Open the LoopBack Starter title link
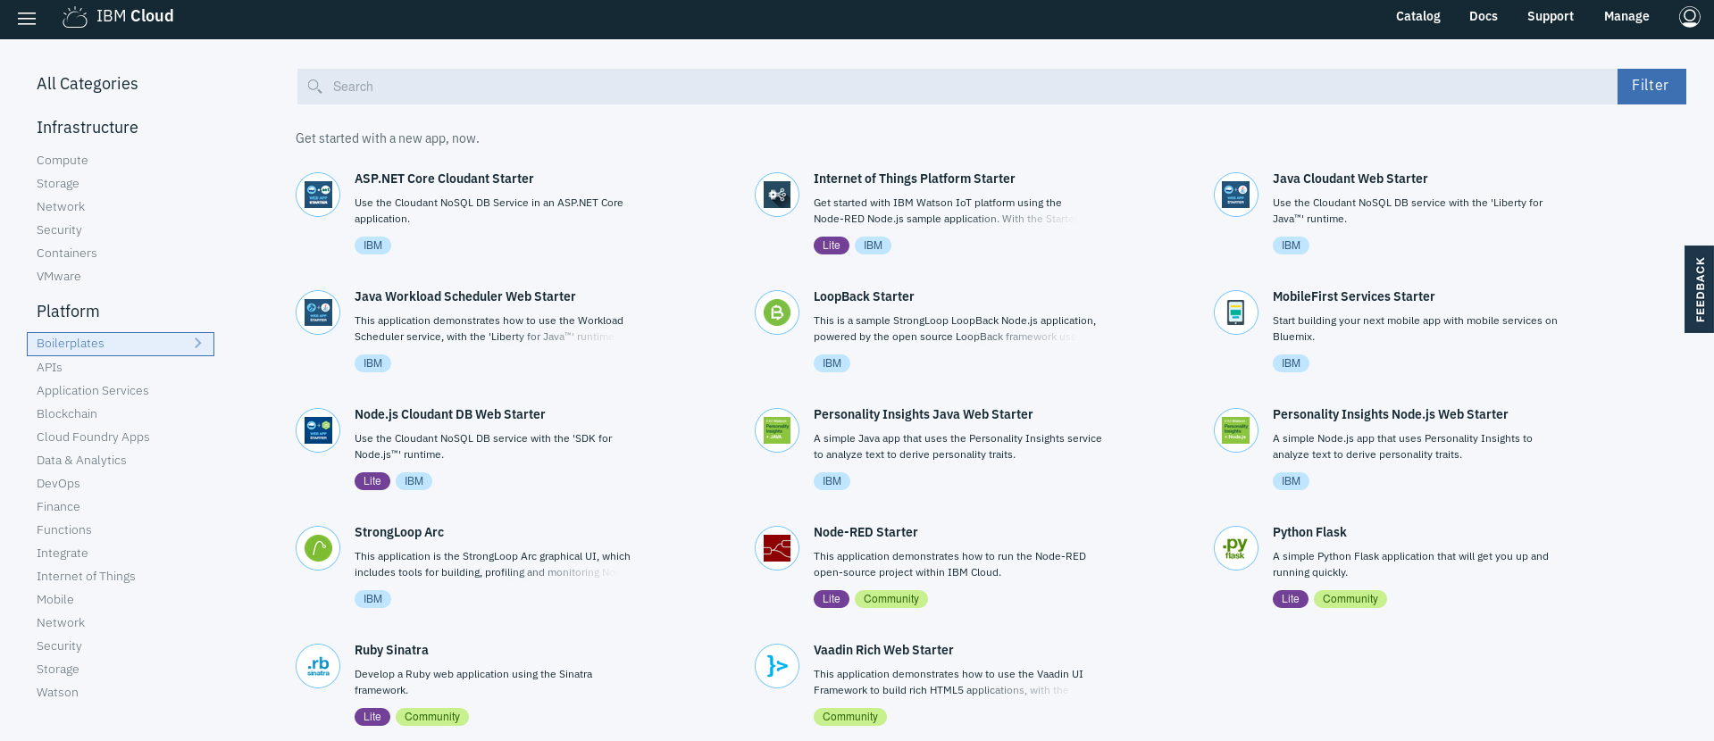Screen dimensions: 1714x741 [864, 296]
